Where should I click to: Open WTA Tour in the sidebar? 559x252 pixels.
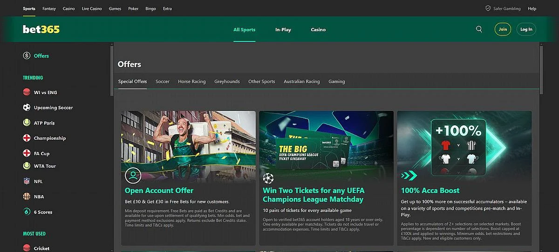pyautogui.click(x=45, y=166)
